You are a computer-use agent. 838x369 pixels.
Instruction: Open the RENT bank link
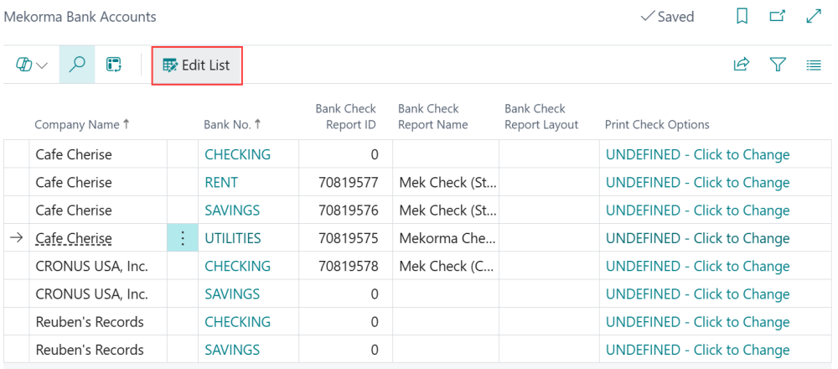pos(221,182)
